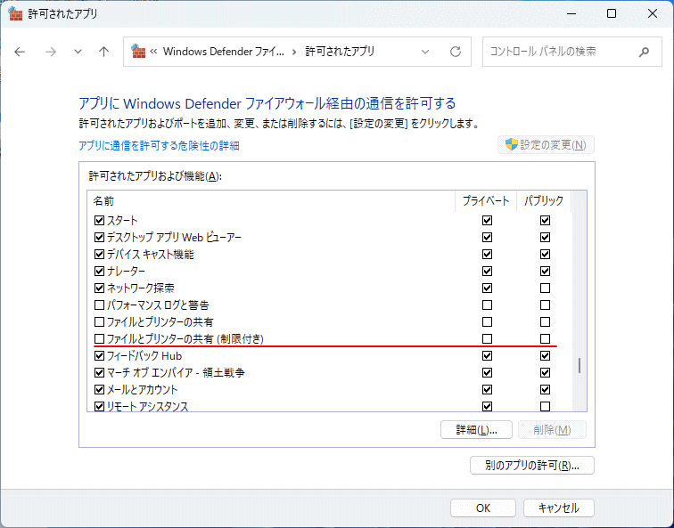Open breadcrumb arrow after Windows Defender

click(x=294, y=52)
